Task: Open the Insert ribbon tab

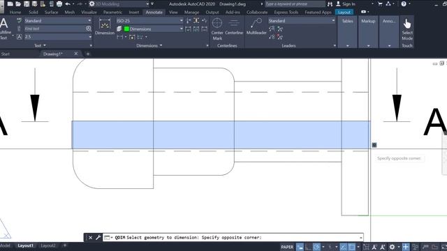Action: coord(133,13)
